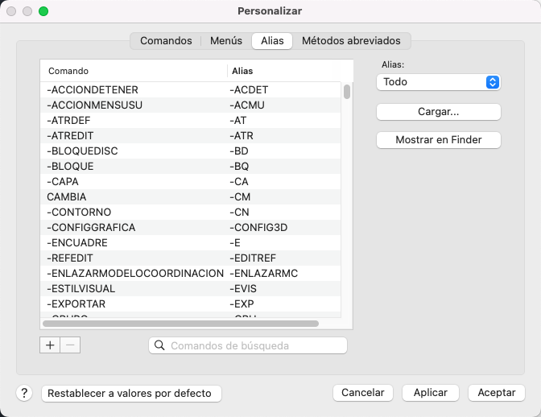Click the vertical scrollbar of alias list
541x417 pixels.
pos(347,92)
